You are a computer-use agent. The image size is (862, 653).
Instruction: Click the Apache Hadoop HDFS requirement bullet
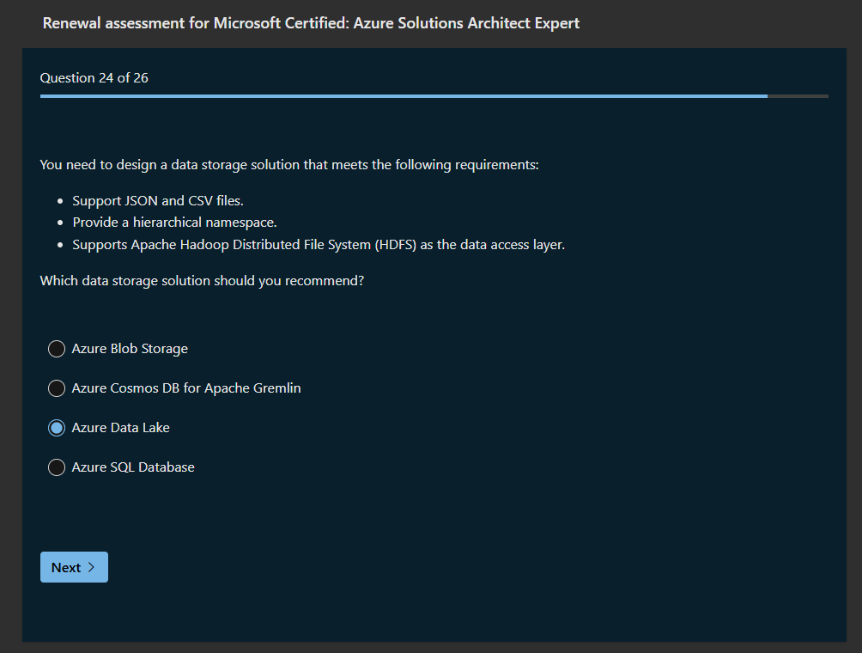coord(319,245)
